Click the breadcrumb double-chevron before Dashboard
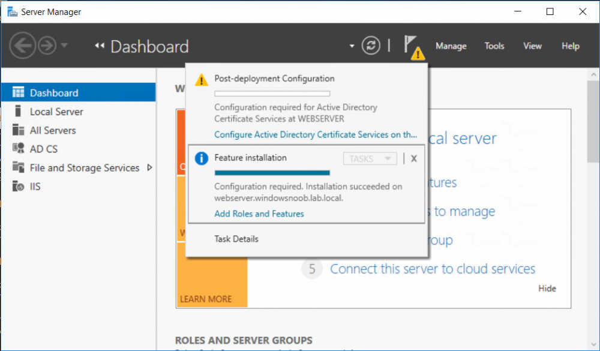600x351 pixels. 100,46
